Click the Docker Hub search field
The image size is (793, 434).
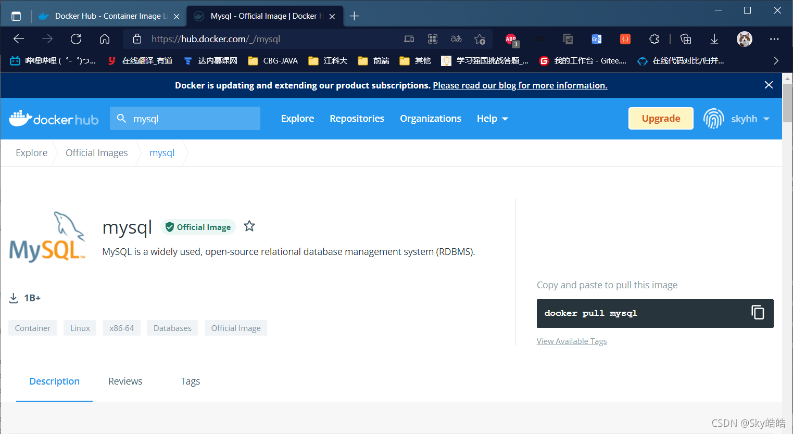pos(185,119)
